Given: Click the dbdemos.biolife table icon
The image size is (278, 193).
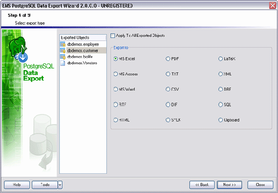Looking at the screenshot, I should (x=63, y=57).
